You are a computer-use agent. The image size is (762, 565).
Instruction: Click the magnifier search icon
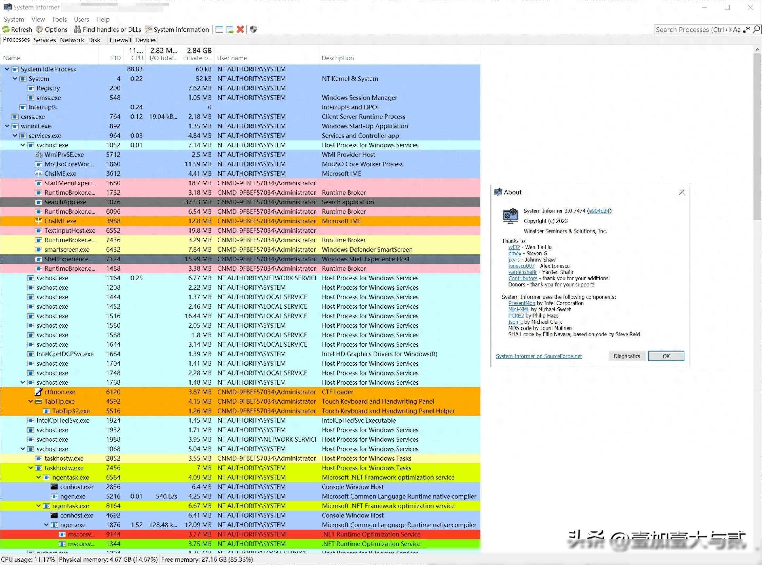coord(756,30)
